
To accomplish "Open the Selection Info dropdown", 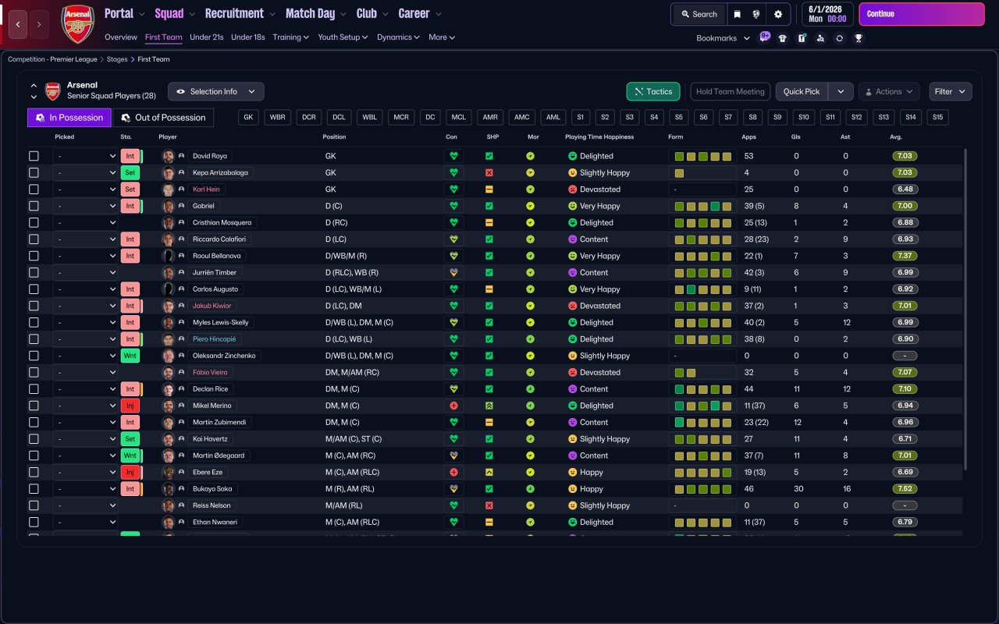I will tap(216, 91).
